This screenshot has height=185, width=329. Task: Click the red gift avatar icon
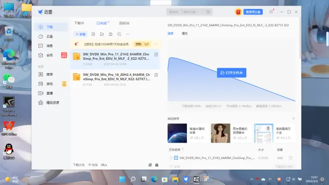(238, 12)
